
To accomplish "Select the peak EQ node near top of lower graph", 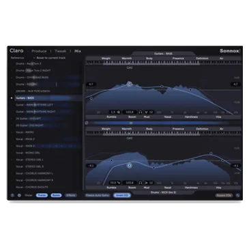I will [x=211, y=153].
